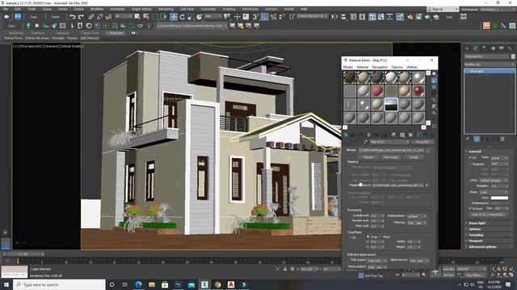This screenshot has height=290, width=517.
Task: Click the Redo arrow in main toolbar
Action: [81, 17]
